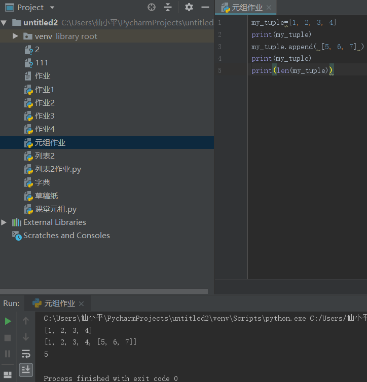Open the file 列表2
Screen dimensions: 367x382
click(45, 156)
